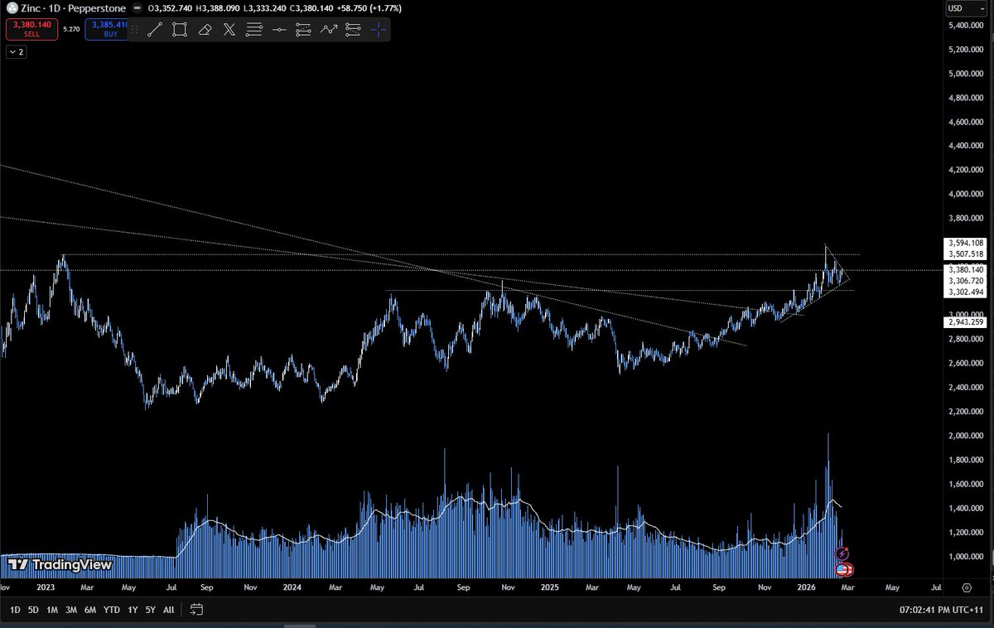The image size is (994, 628).
Task: Select the YTD time range
Action: click(112, 610)
